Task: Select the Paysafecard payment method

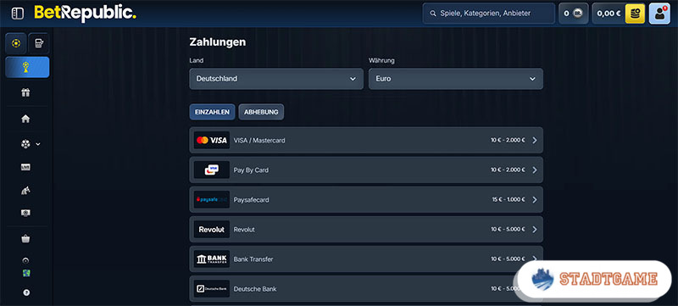Action: [366, 200]
